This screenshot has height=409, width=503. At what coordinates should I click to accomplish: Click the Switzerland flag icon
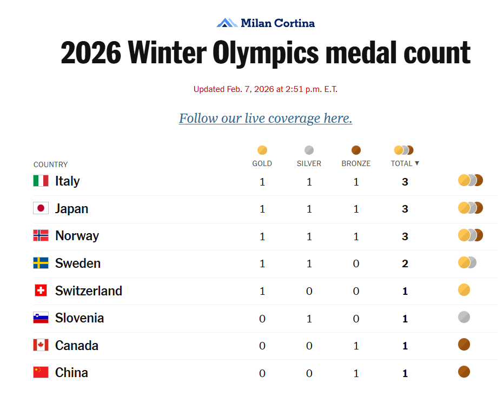(x=41, y=291)
